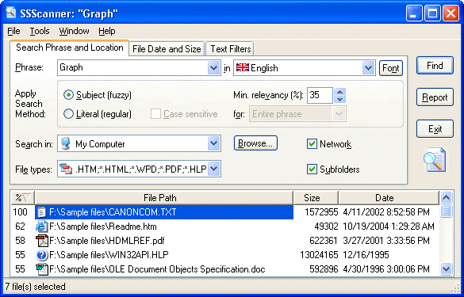Switch to Text Filters tab
This screenshot has width=464, height=297.
point(230,49)
